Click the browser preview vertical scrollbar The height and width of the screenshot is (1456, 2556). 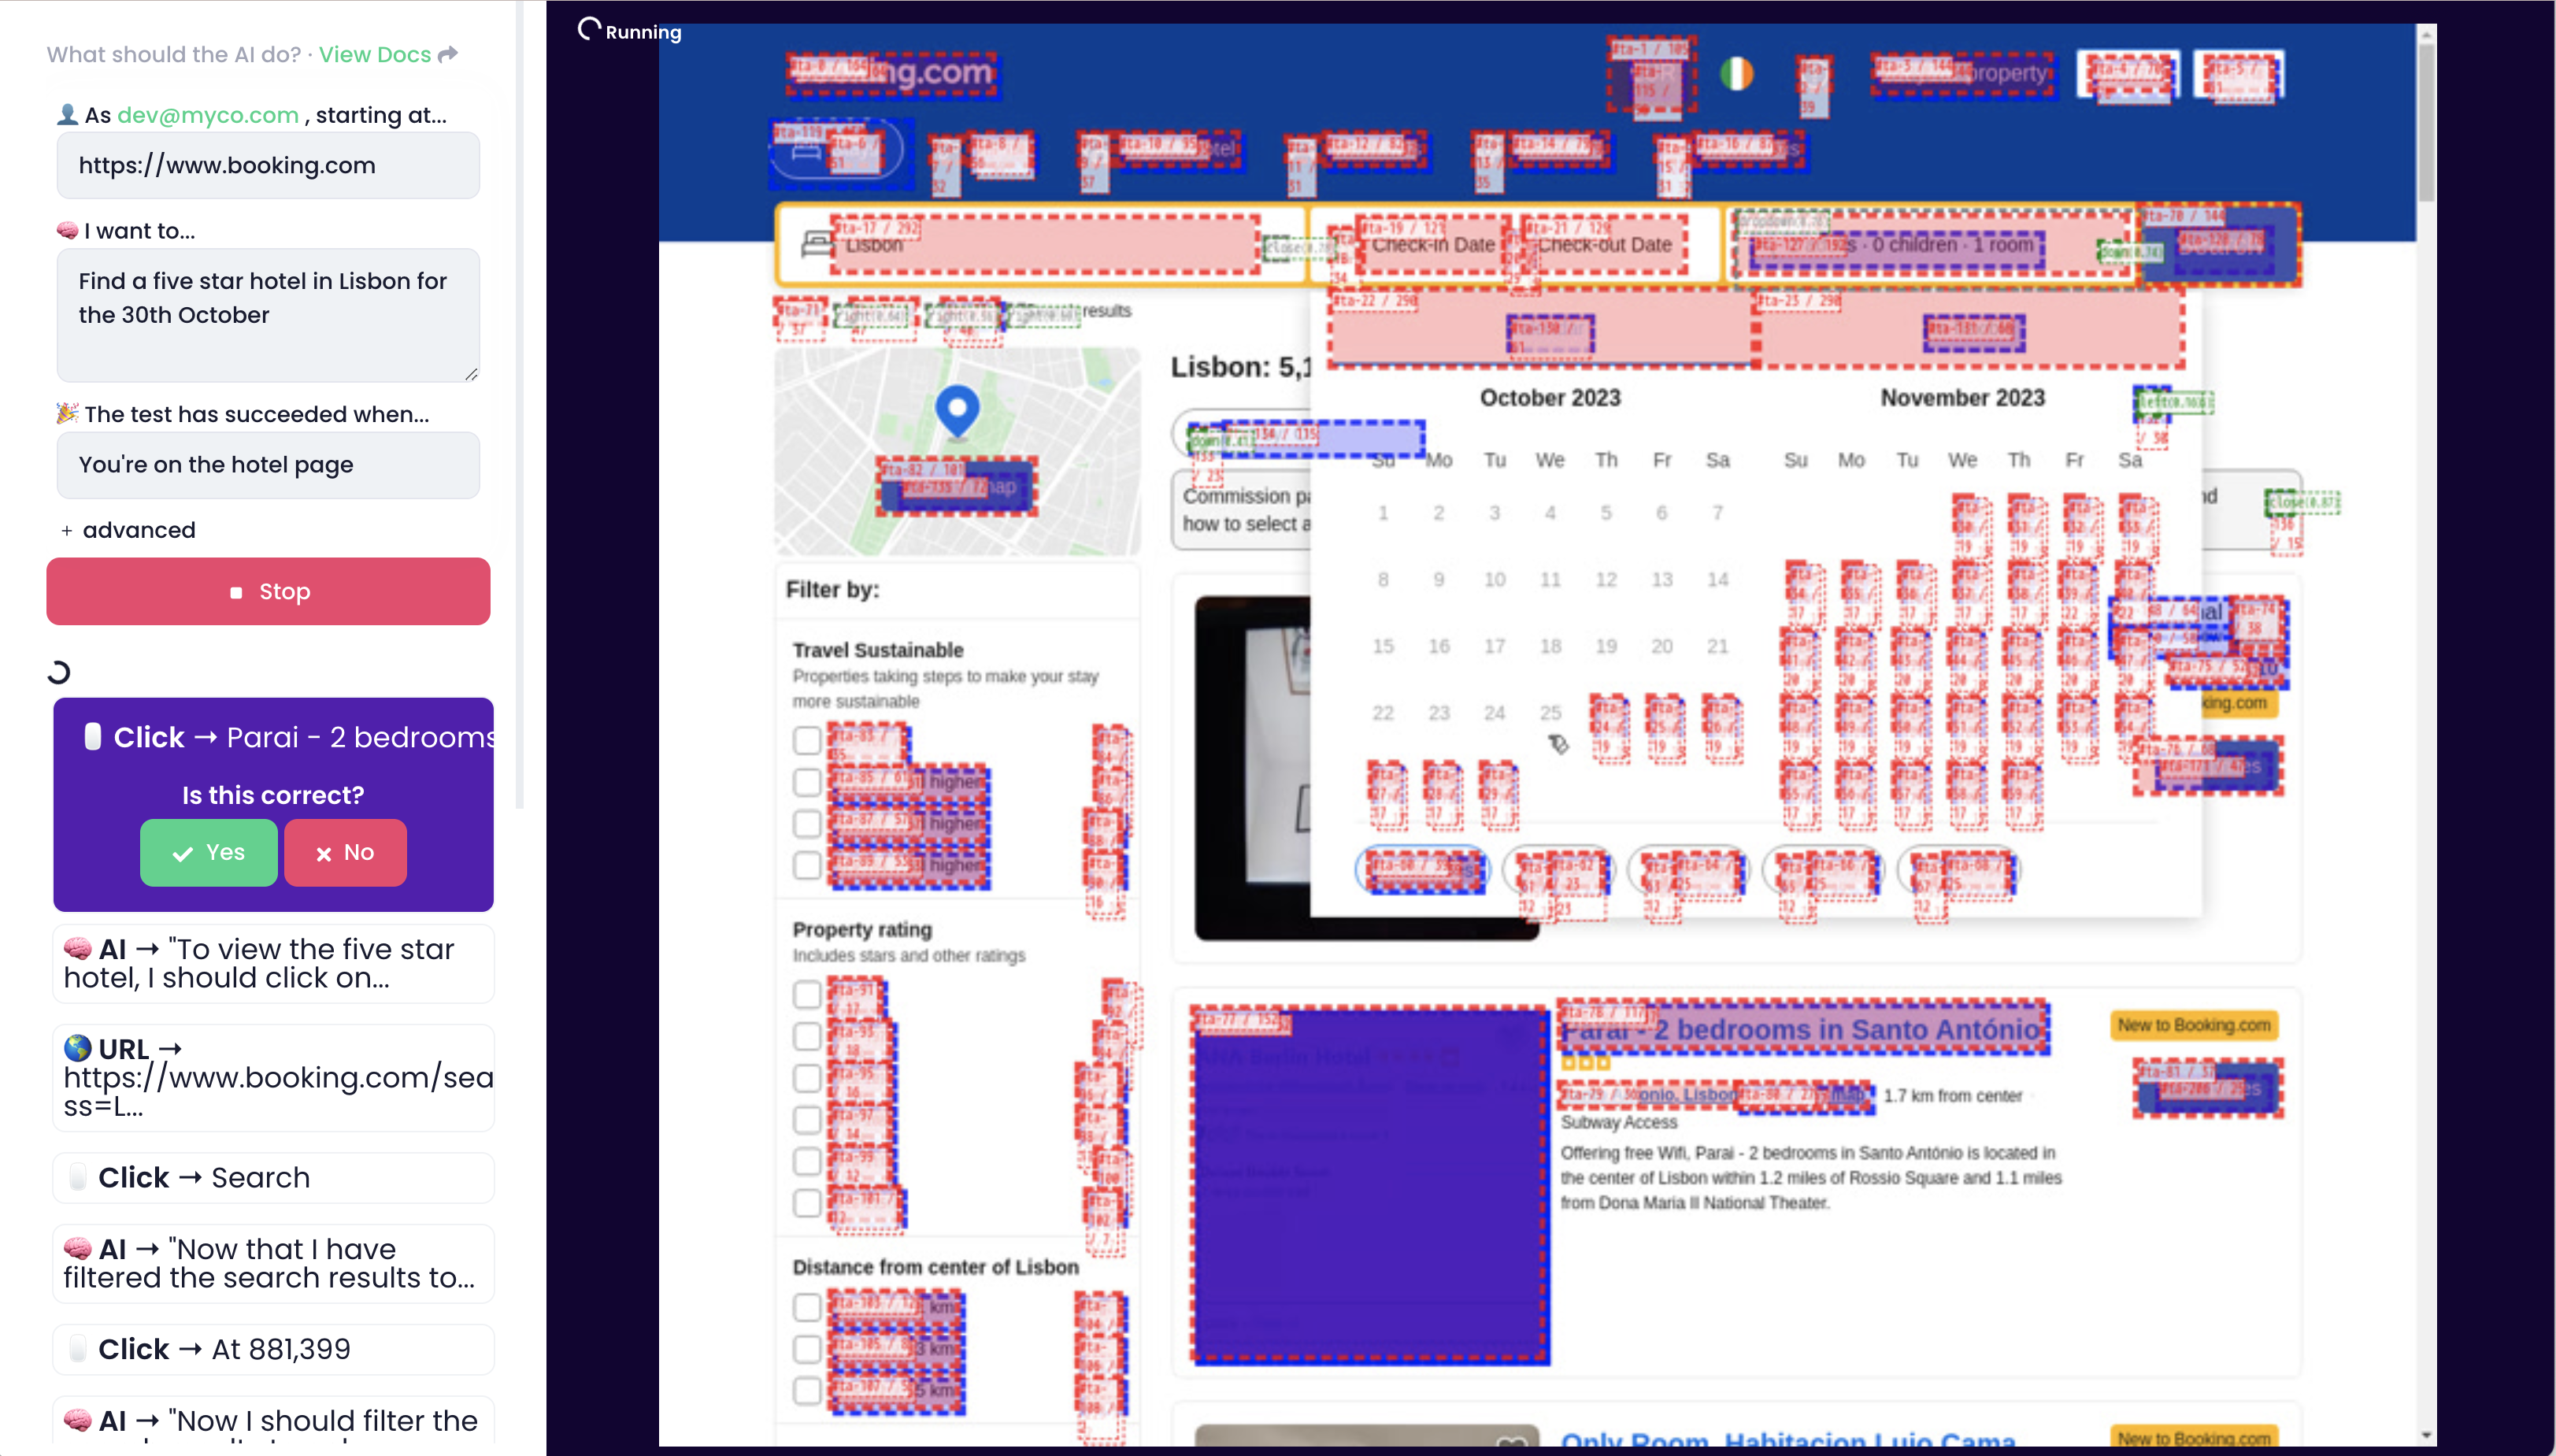click(2426, 120)
